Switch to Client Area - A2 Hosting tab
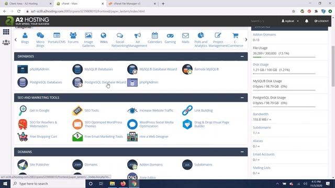Viewport: 335px width, 188px height. click(28, 4)
